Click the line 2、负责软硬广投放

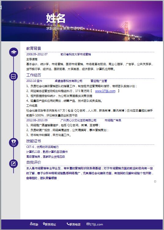(x=67, y=130)
